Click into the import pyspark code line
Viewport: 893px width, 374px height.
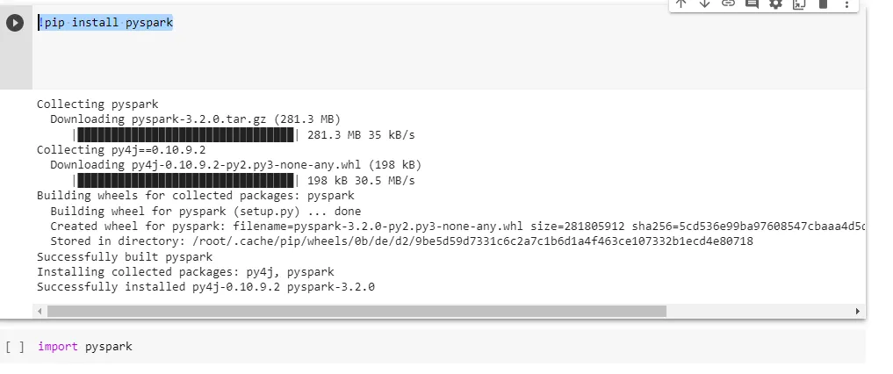click(x=85, y=347)
